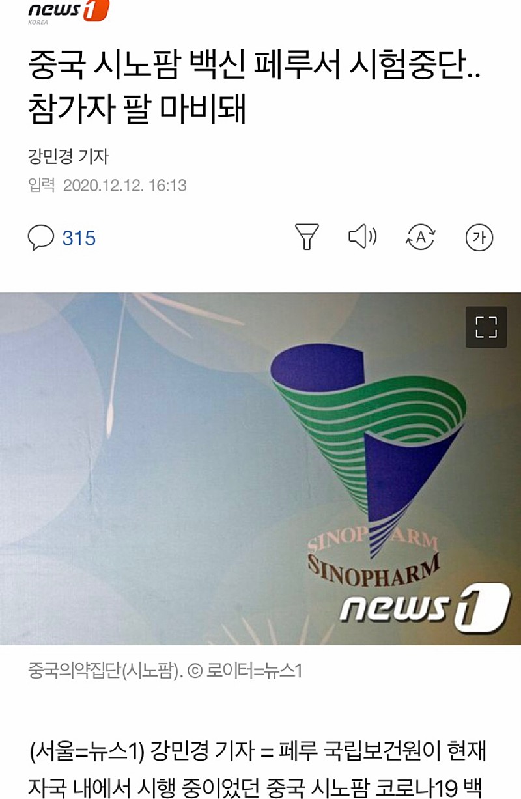Tap headline line 참가자 팔 마비돼
The height and width of the screenshot is (799, 521).
[137, 109]
